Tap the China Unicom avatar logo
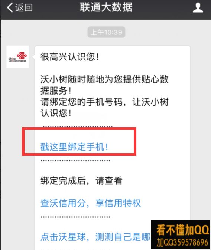Viewport: 211px width, 250px height. (17, 57)
